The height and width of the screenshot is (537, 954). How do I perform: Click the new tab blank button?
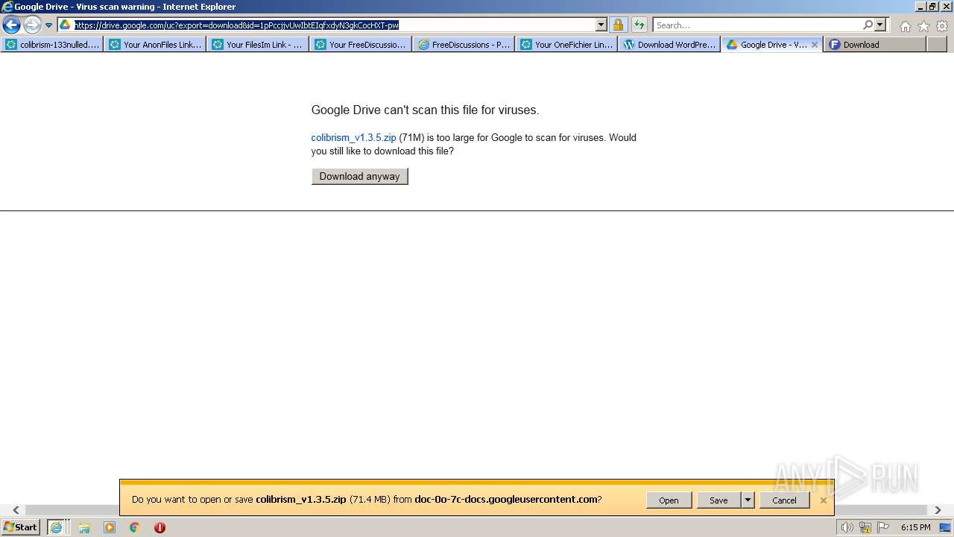(937, 45)
